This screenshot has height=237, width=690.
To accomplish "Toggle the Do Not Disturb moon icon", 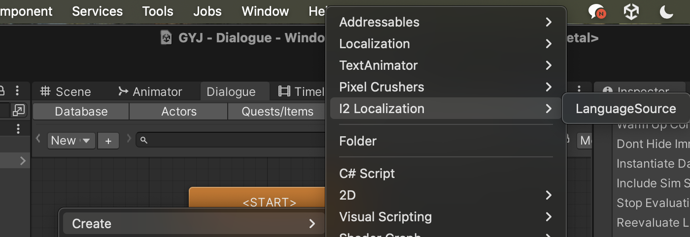I will point(666,12).
